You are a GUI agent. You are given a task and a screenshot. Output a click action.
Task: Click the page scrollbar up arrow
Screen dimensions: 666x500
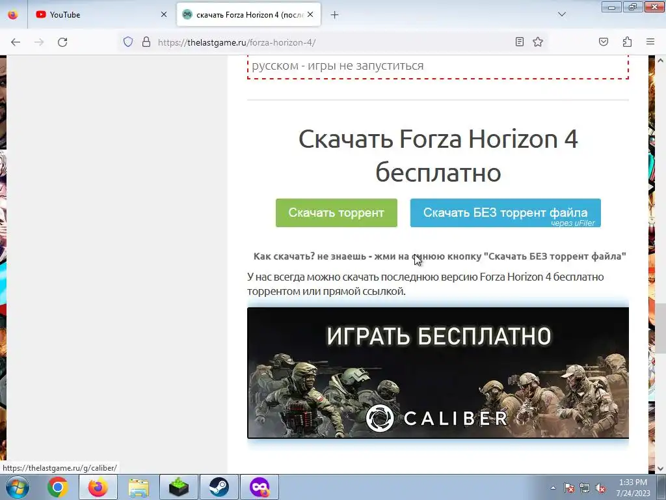661,61
